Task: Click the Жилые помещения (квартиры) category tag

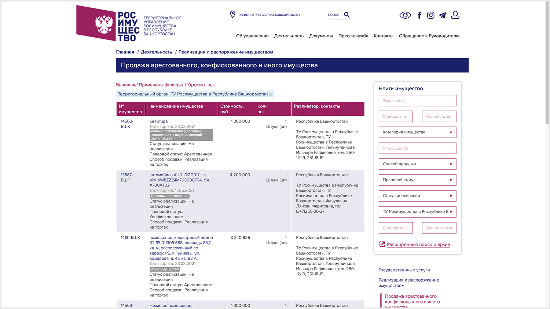Action: pyautogui.click(x=181, y=135)
